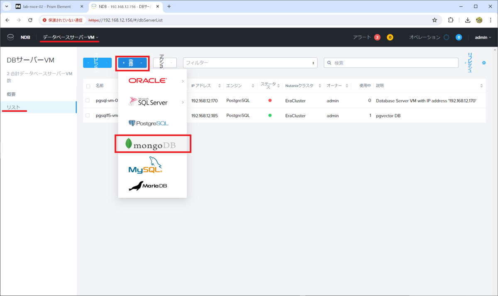Sort by 説明 column arrows
The height and width of the screenshot is (296, 498).
[481, 86]
